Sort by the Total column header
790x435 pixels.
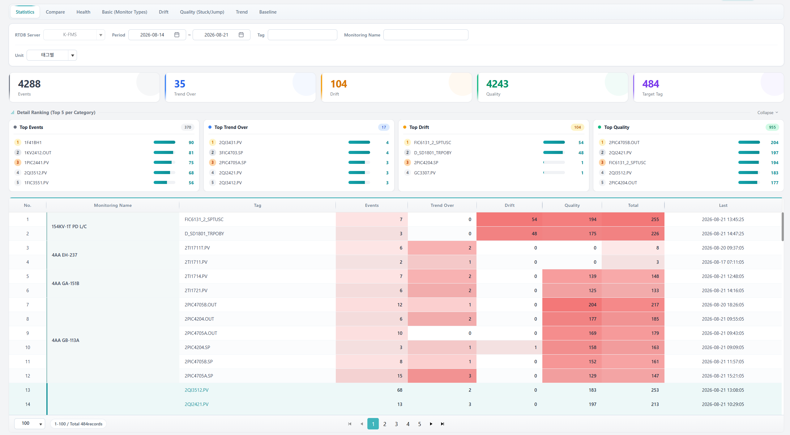click(x=633, y=205)
